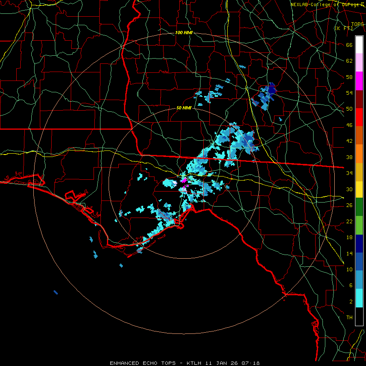
Task: Click the legend value 46
Action: (x=349, y=125)
